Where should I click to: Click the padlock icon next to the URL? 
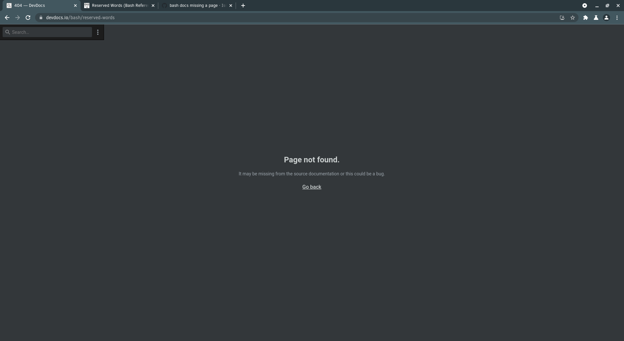tap(41, 18)
